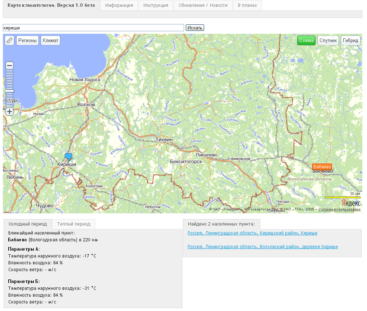Click the zoom in plus button
Viewport: 367px width, 311px height.
click(10, 111)
